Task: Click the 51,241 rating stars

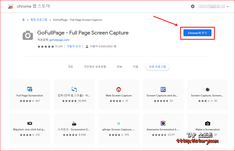Action: pyautogui.click(x=46, y=47)
